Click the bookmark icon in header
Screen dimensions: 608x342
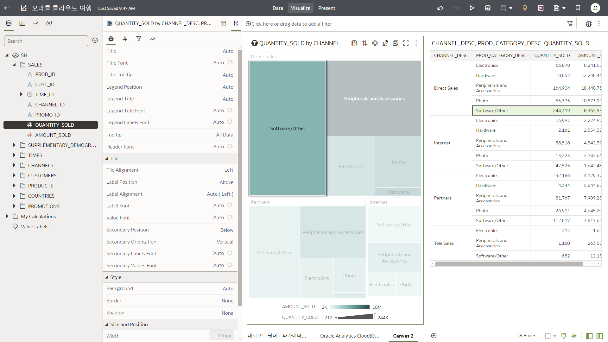[578, 8]
